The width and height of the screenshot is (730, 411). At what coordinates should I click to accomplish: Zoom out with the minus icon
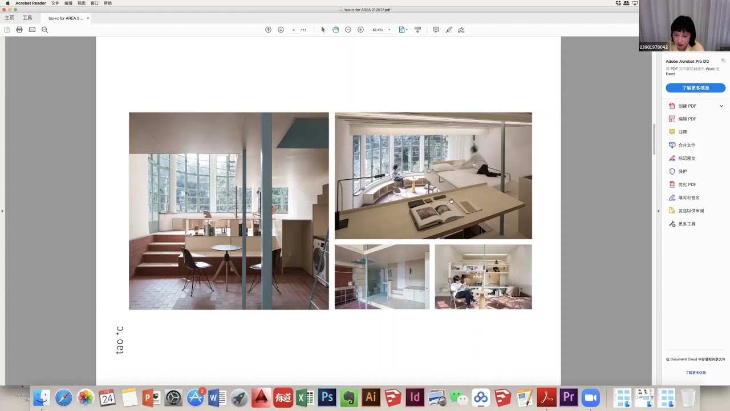point(348,30)
